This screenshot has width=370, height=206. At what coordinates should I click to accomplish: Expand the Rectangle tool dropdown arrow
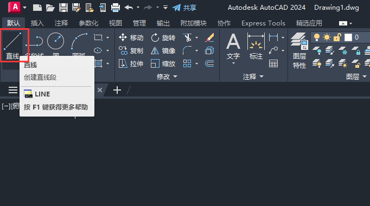(x=108, y=37)
